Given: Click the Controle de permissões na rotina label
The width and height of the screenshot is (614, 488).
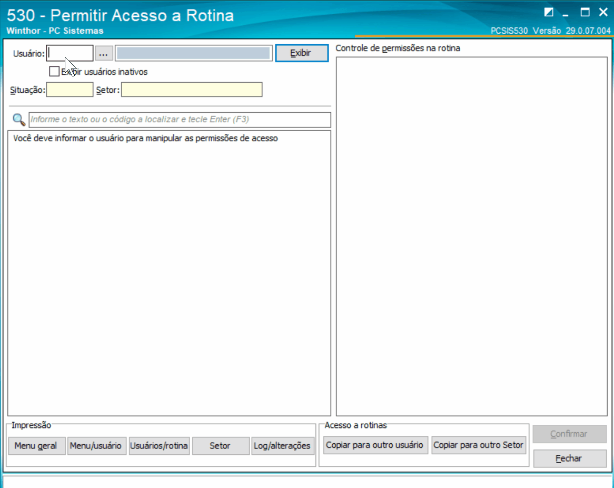Looking at the screenshot, I should pos(398,48).
